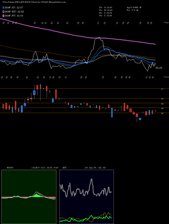Click the dark blue ADX chart panel

(x=87, y=197)
